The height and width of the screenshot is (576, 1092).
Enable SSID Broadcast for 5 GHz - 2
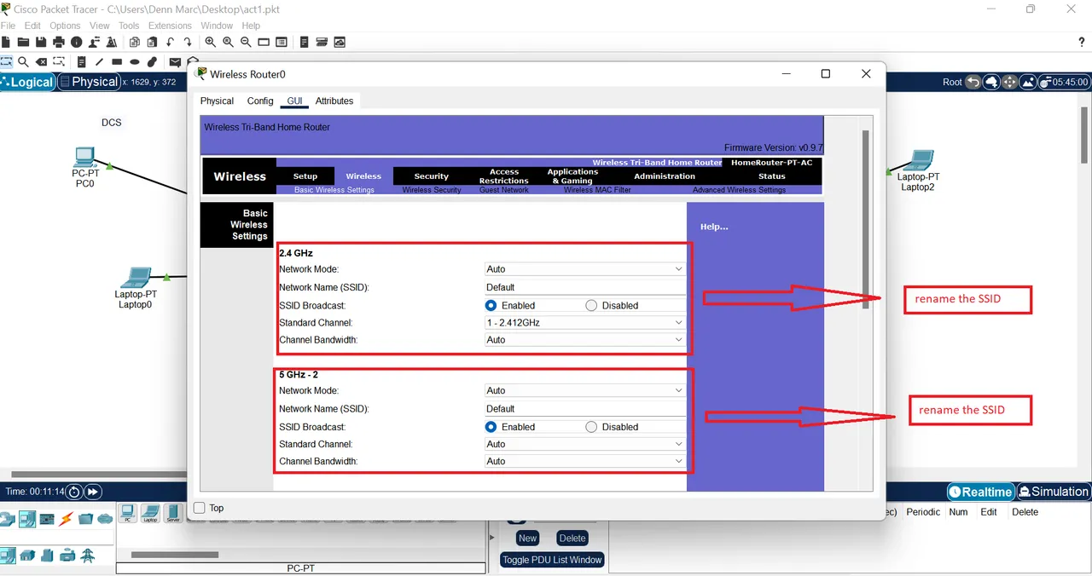(491, 427)
